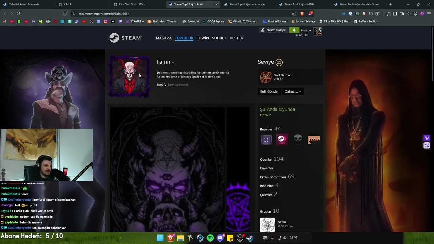Viewport: 434px width, 244px height.
Task: Click the $4.66 USD wallet balance
Action: (301, 35)
